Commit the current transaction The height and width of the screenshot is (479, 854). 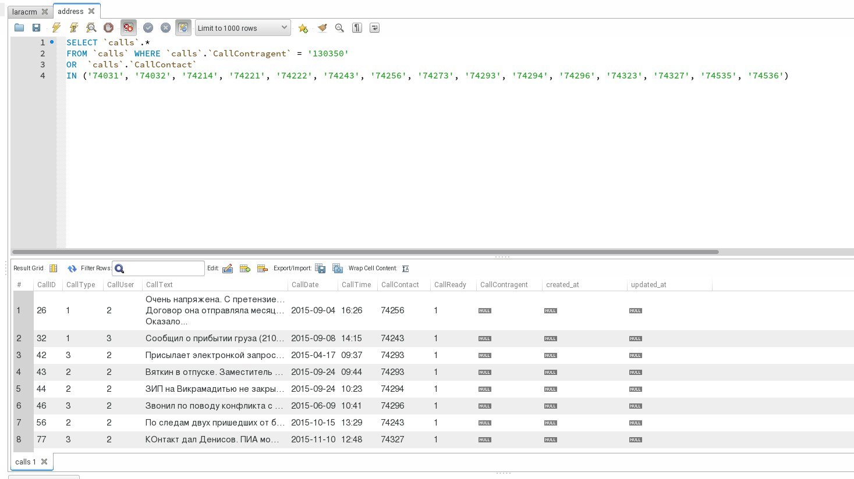point(148,28)
